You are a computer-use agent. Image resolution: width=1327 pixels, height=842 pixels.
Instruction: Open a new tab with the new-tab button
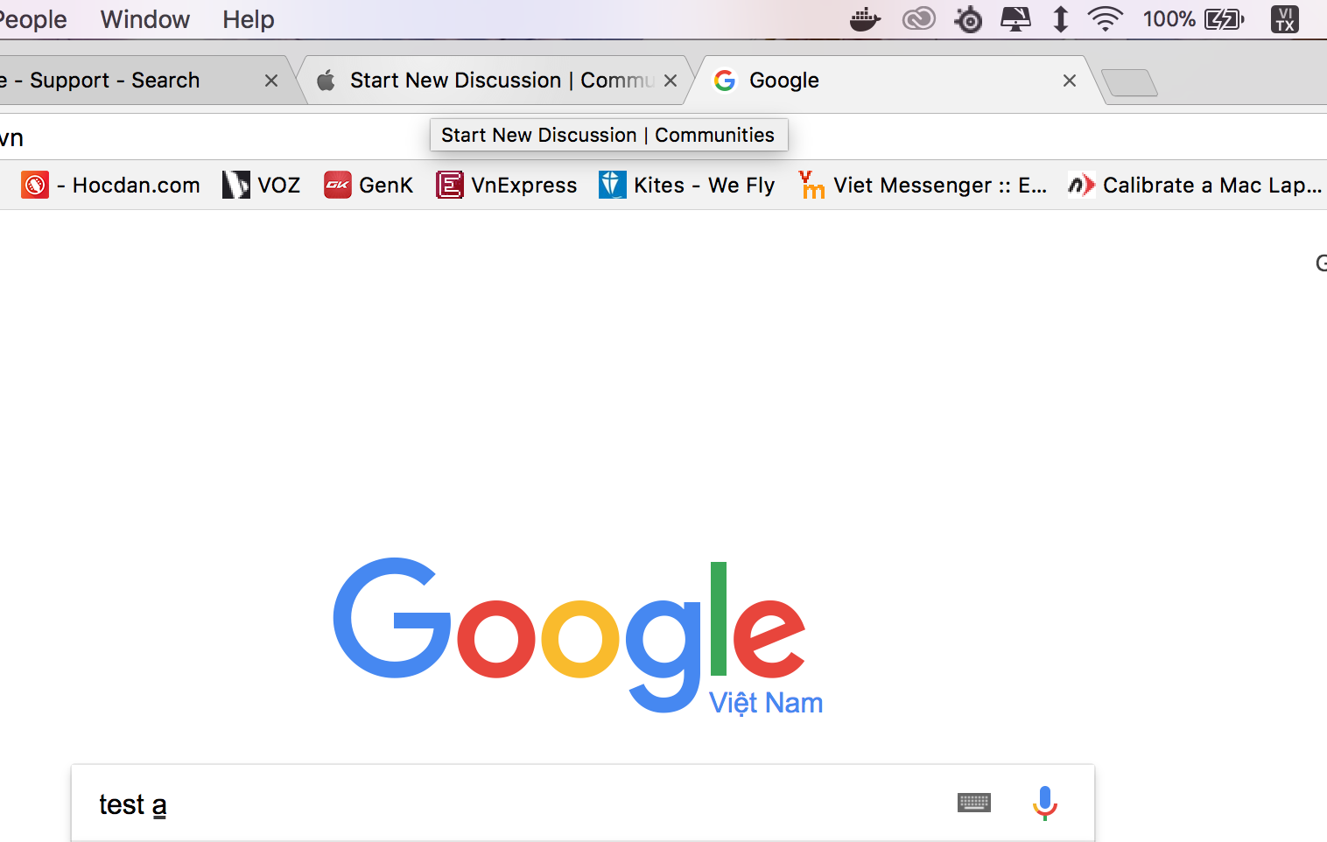tap(1129, 83)
